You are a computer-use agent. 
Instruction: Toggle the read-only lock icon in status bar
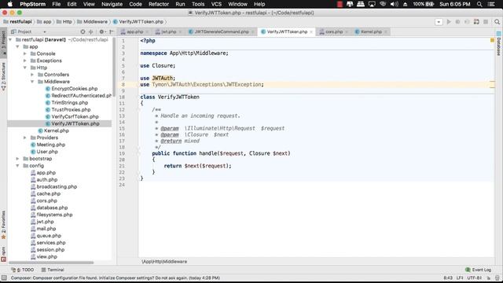489,277
